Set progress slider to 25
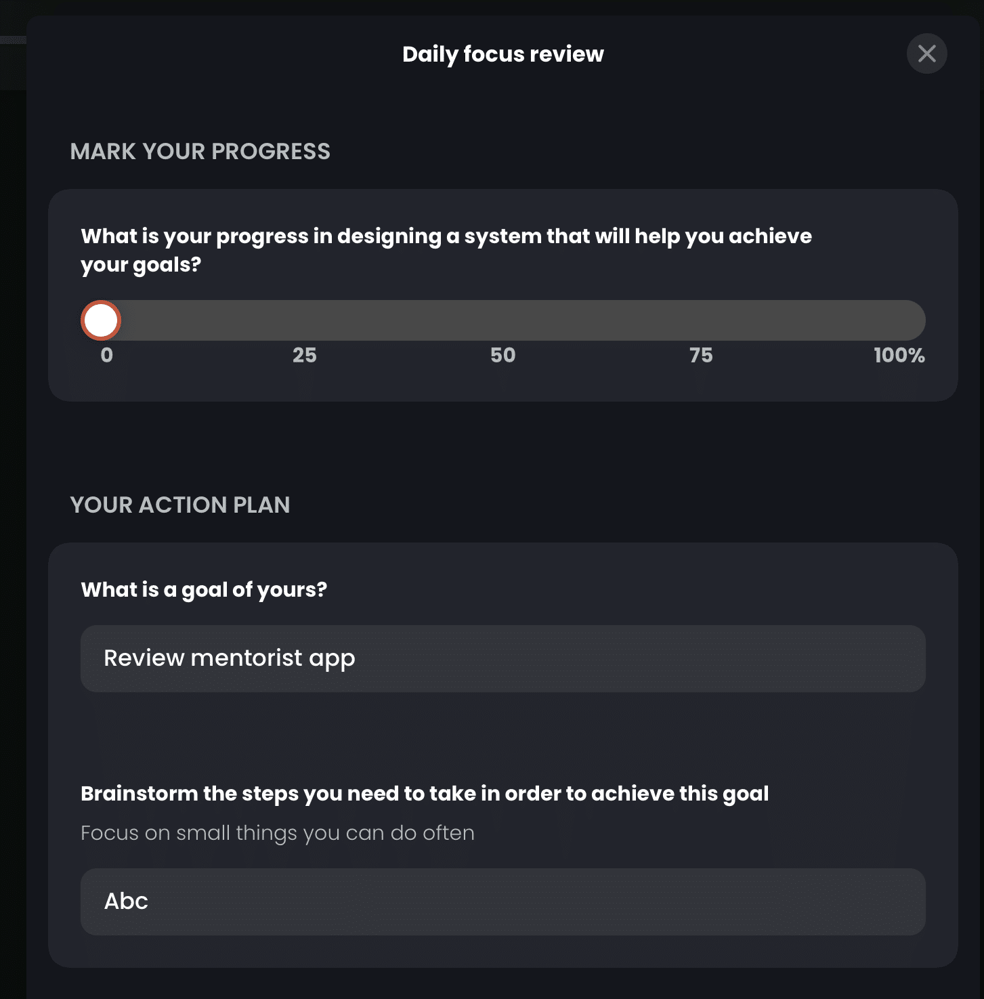This screenshot has height=999, width=984. click(x=305, y=320)
